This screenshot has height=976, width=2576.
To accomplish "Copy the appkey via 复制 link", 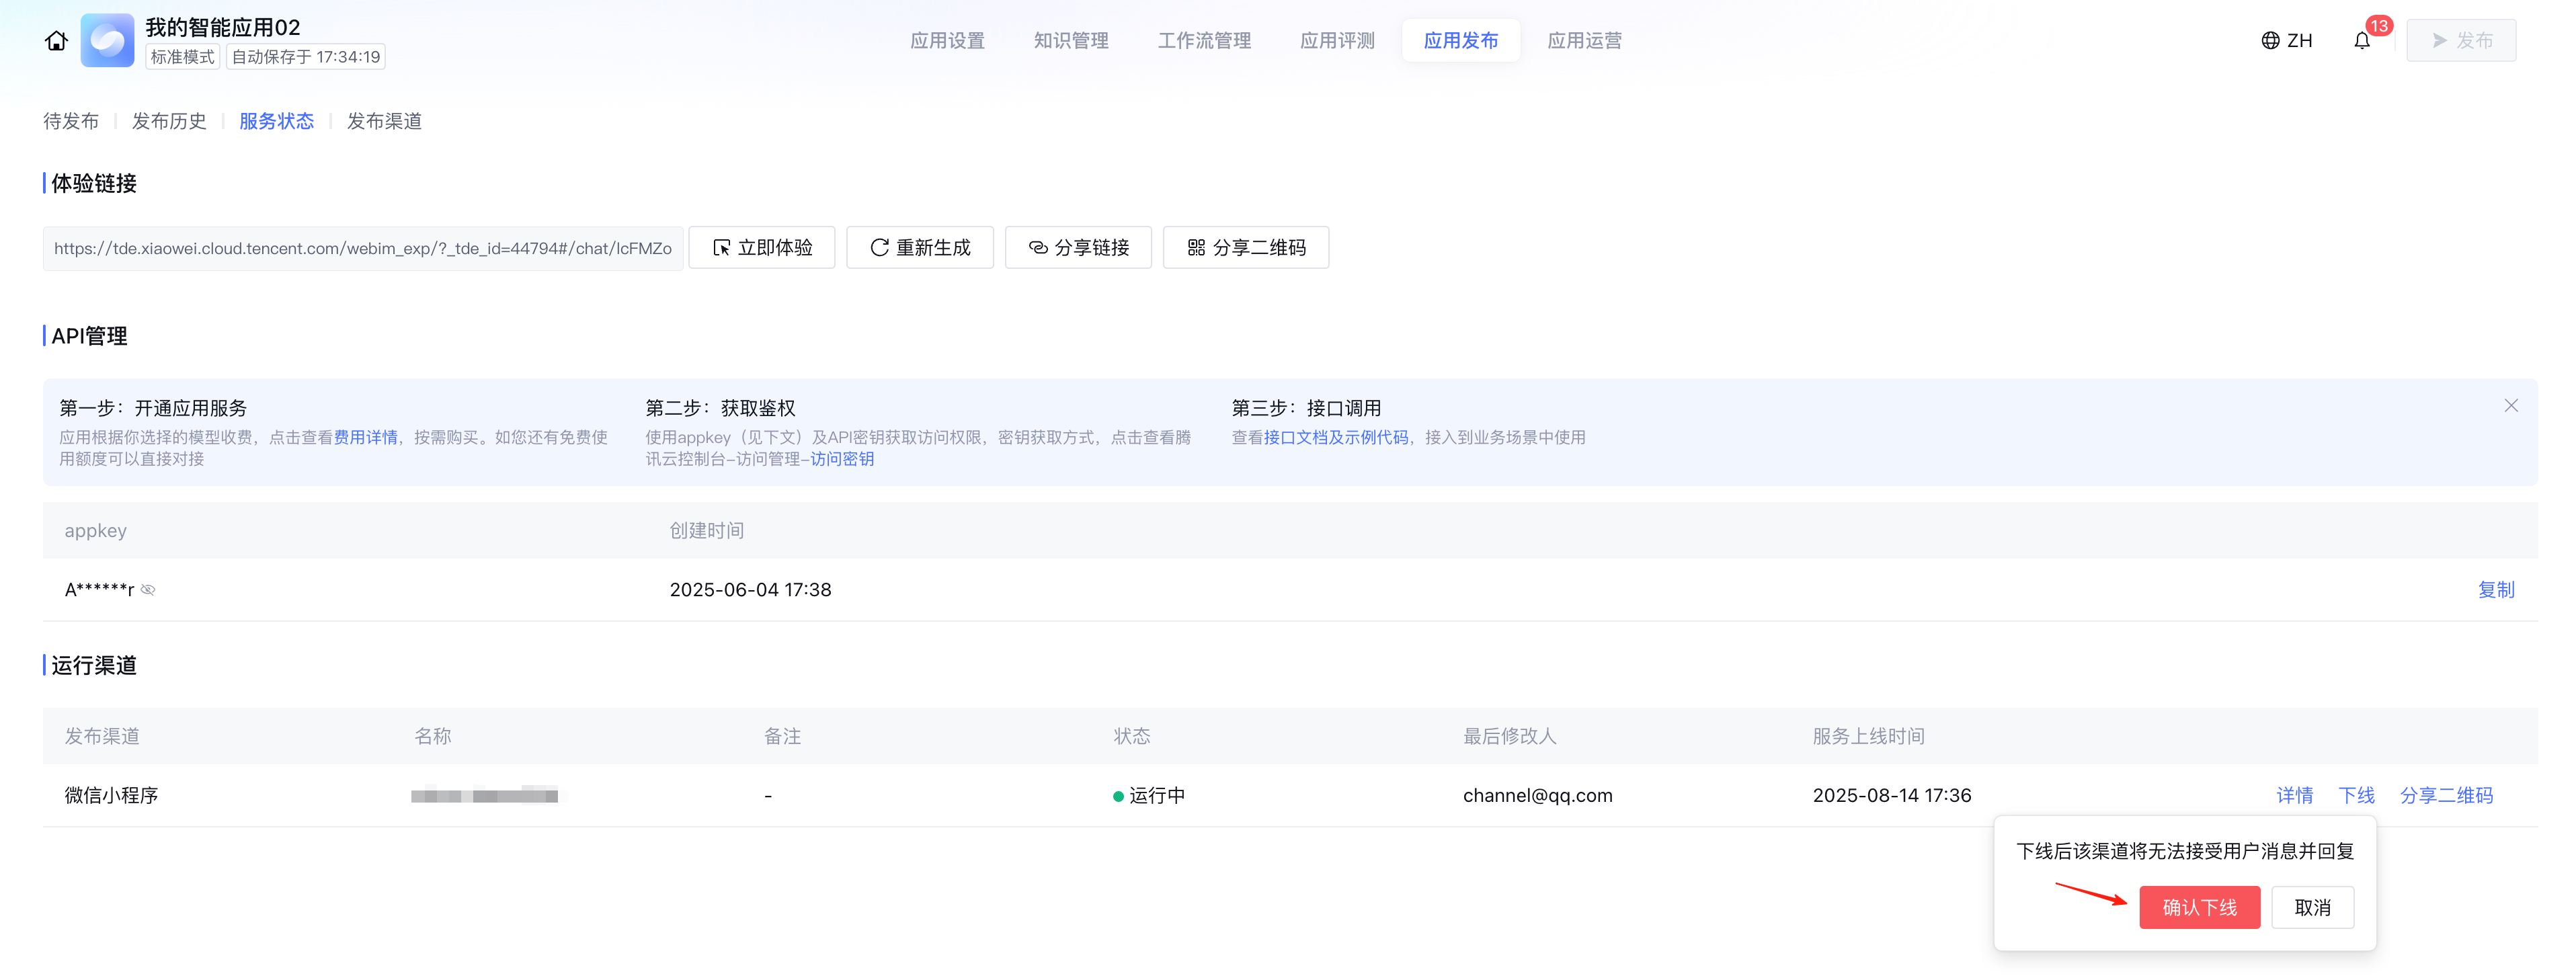I will pos(2495,590).
